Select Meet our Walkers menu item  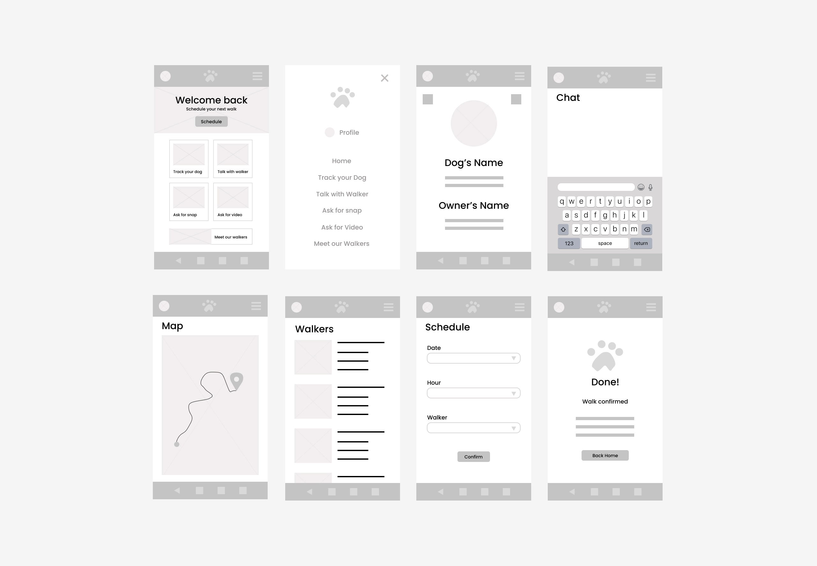pyautogui.click(x=342, y=244)
